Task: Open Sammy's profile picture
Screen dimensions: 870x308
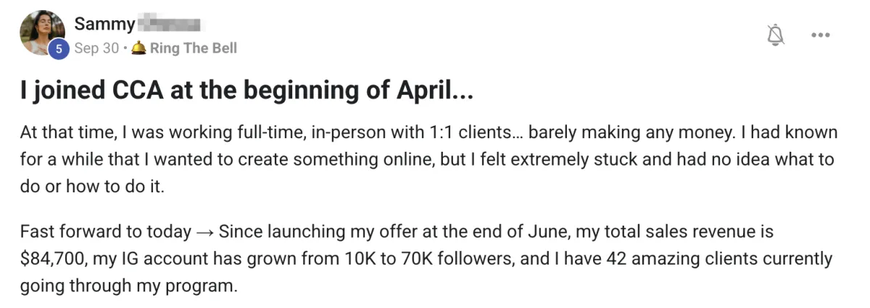Action: coord(43,31)
